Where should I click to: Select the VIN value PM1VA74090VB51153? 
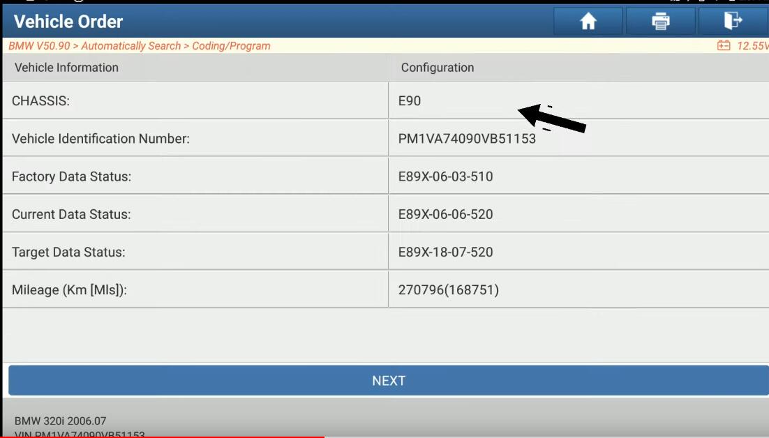(467, 139)
